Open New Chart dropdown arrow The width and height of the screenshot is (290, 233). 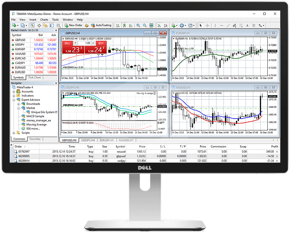[x=18, y=26]
